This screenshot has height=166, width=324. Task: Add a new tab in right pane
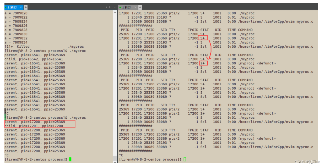point(140,7)
